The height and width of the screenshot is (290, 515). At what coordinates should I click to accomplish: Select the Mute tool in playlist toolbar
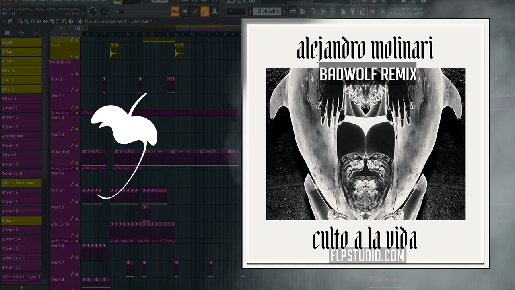[39, 21]
